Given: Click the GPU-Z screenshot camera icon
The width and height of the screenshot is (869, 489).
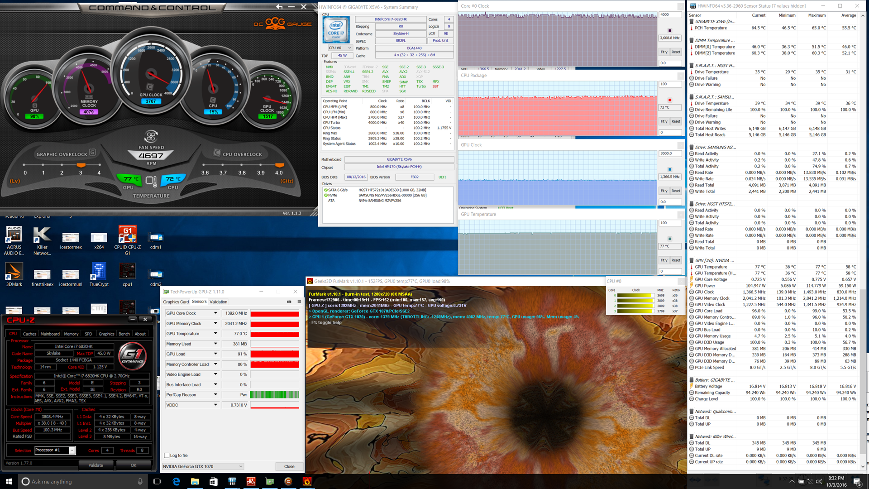Looking at the screenshot, I should point(289,302).
